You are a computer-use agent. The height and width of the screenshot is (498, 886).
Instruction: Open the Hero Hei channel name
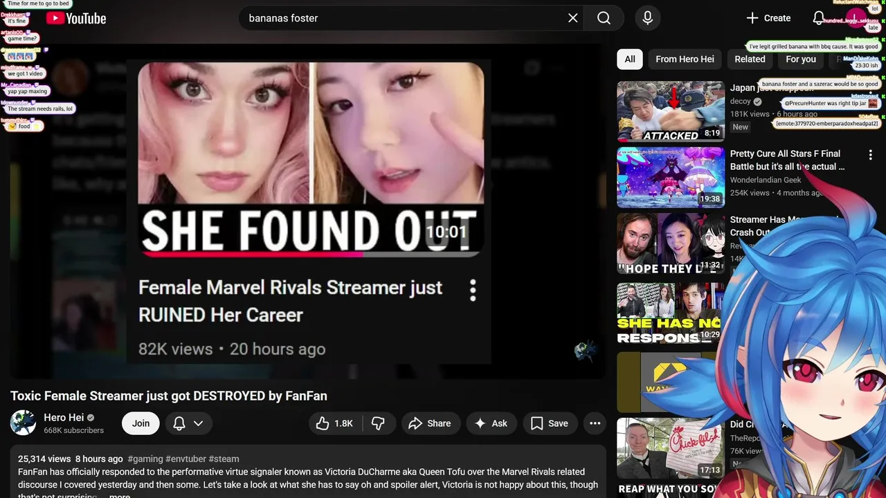(x=64, y=417)
